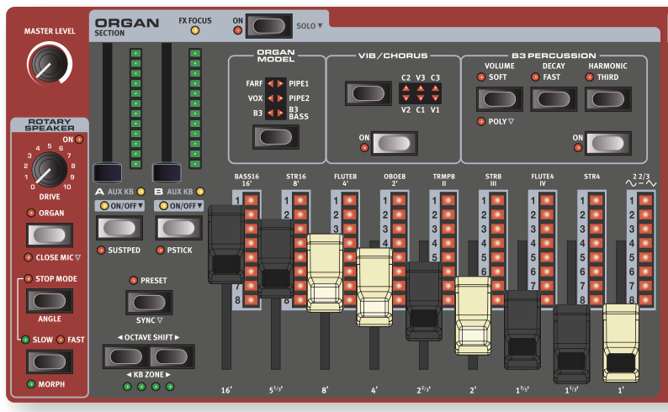Toggle the Organ section ON button

point(269,26)
